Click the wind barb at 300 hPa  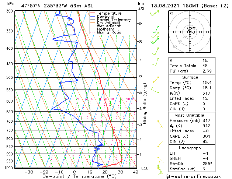click(x=154, y=13)
